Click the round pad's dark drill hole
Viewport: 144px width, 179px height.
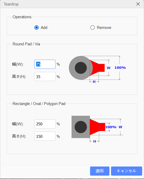click(x=81, y=68)
